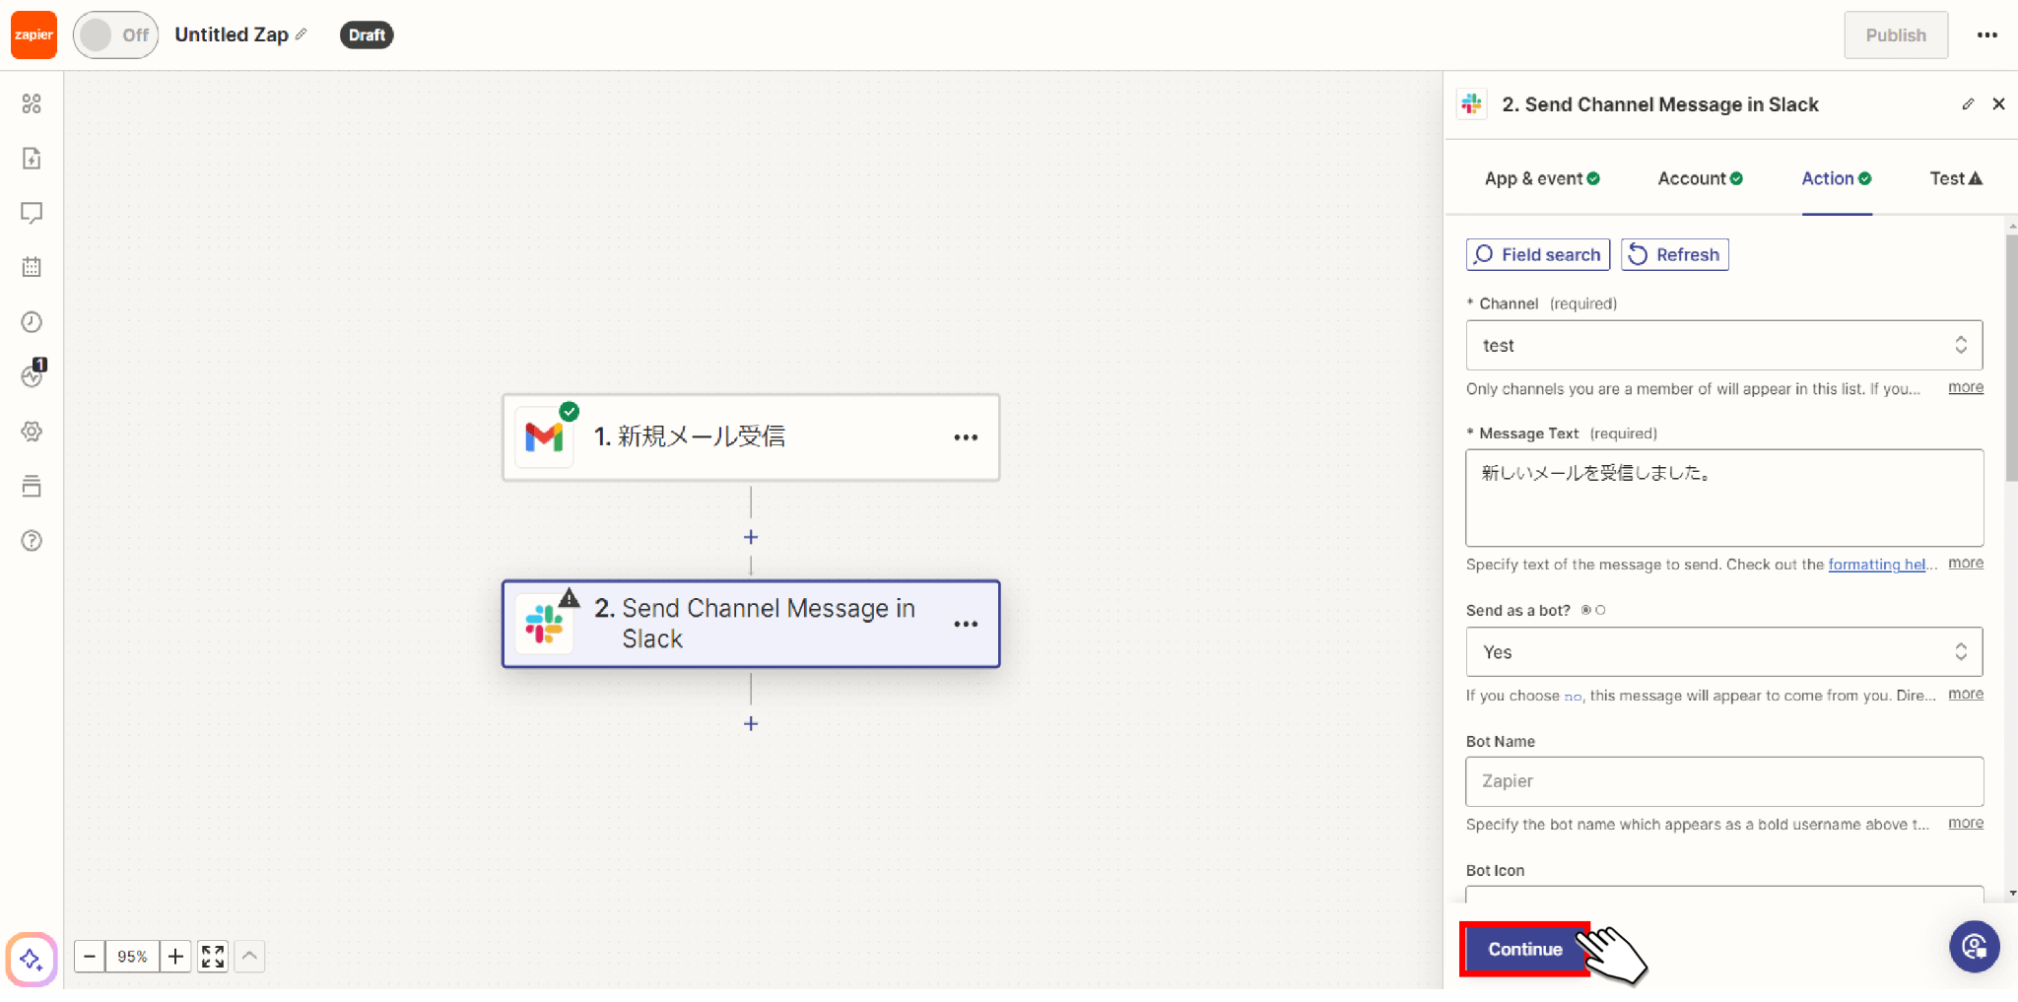Screen dimensions: 2018x1002
Task: Expand more under Channel description
Action: [x=1966, y=387]
